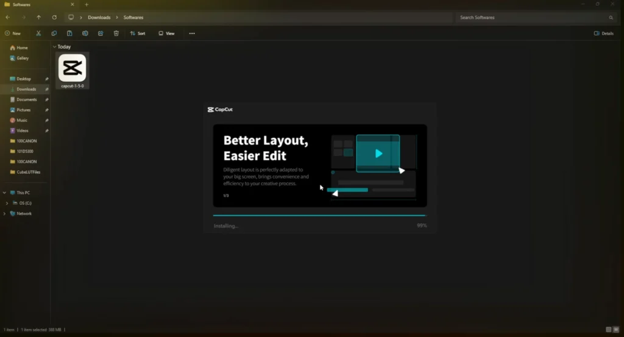
Task: Expand chevron after the monitor icon in address bar
Action: pos(81,18)
